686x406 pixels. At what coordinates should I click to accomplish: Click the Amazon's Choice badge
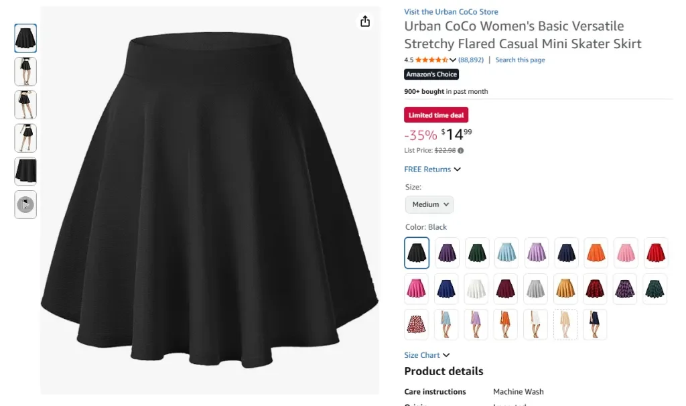click(431, 74)
